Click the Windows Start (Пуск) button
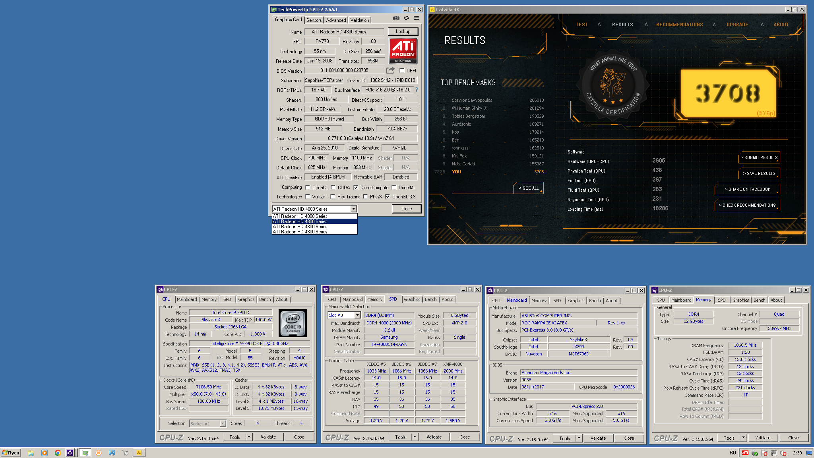 point(11,453)
